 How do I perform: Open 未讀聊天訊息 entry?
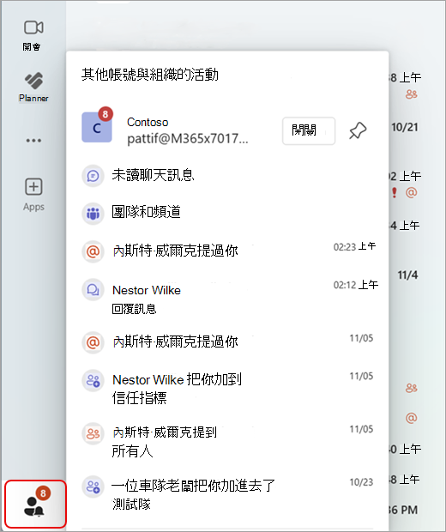click(x=227, y=176)
